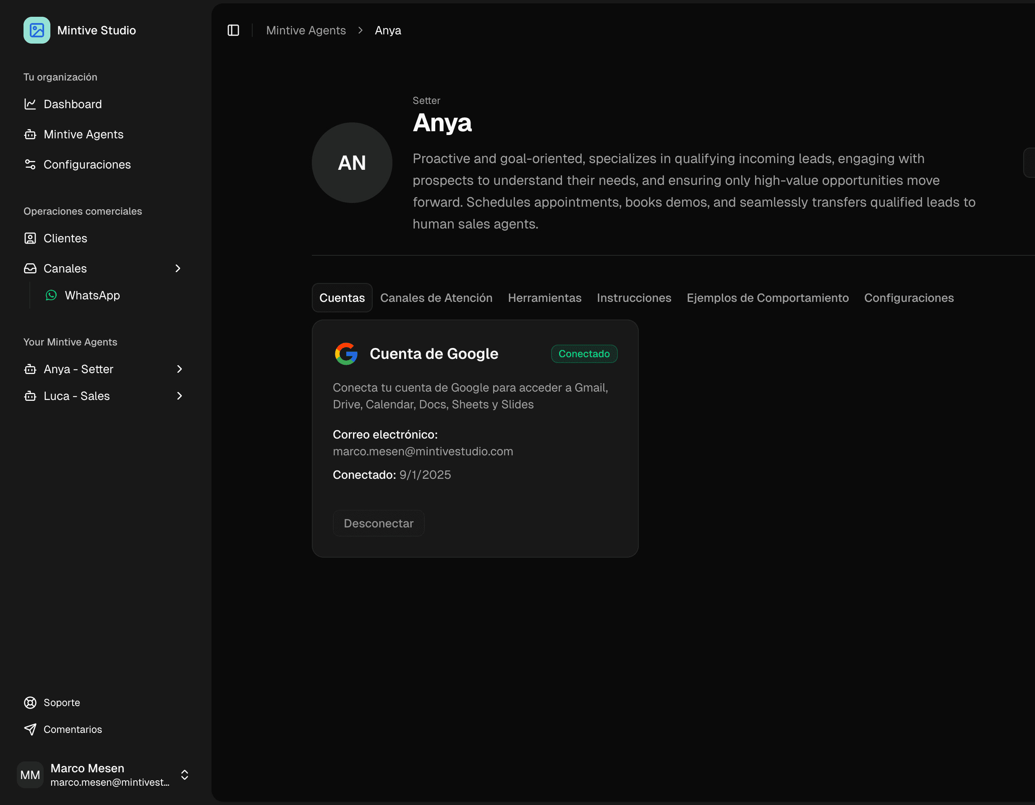The height and width of the screenshot is (805, 1035).
Task: Open the Clientes contacts icon
Action: pyautogui.click(x=30, y=238)
